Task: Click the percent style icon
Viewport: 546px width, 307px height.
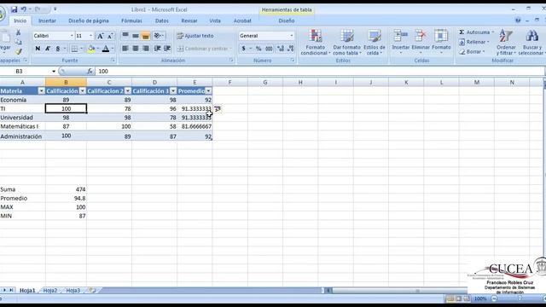Action: pos(258,49)
